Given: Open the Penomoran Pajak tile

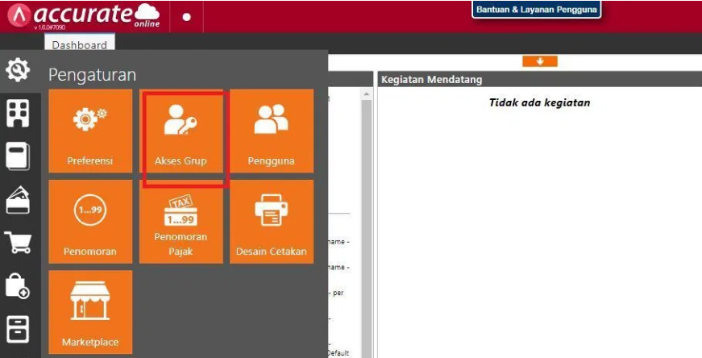Looking at the screenshot, I should click(x=181, y=221).
